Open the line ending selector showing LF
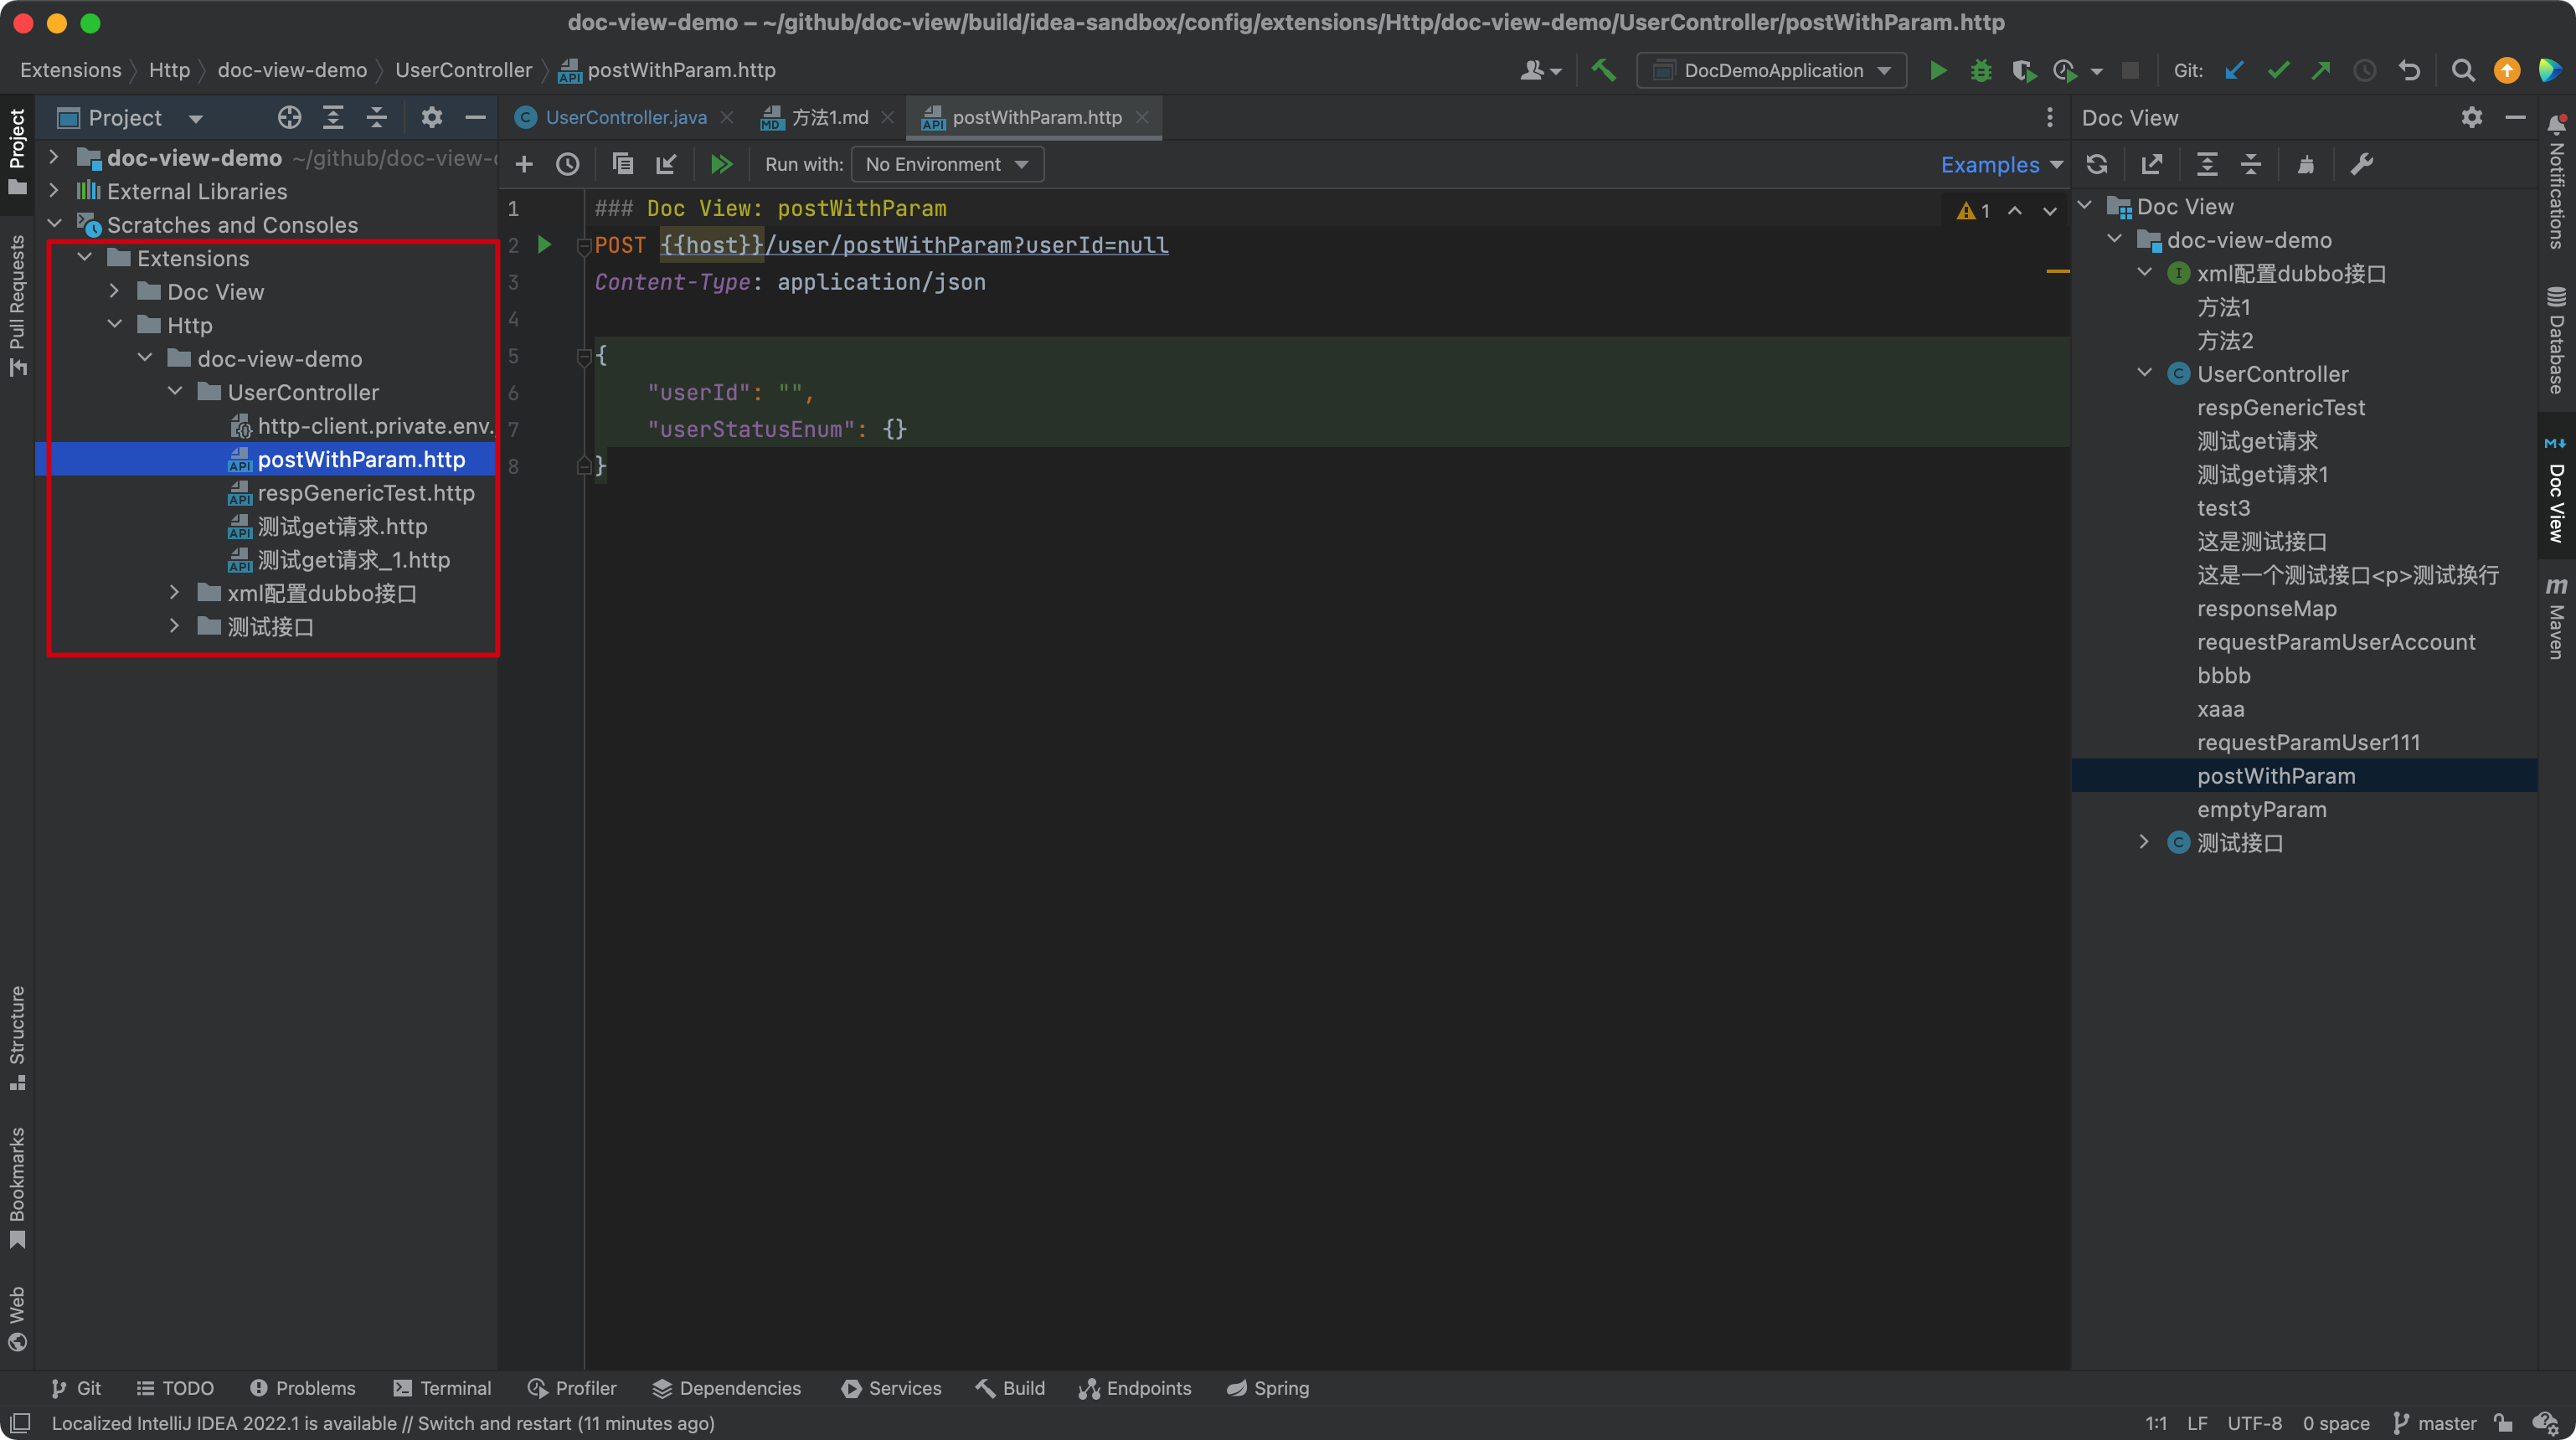Viewport: 2576px width, 1440px height. point(2198,1423)
